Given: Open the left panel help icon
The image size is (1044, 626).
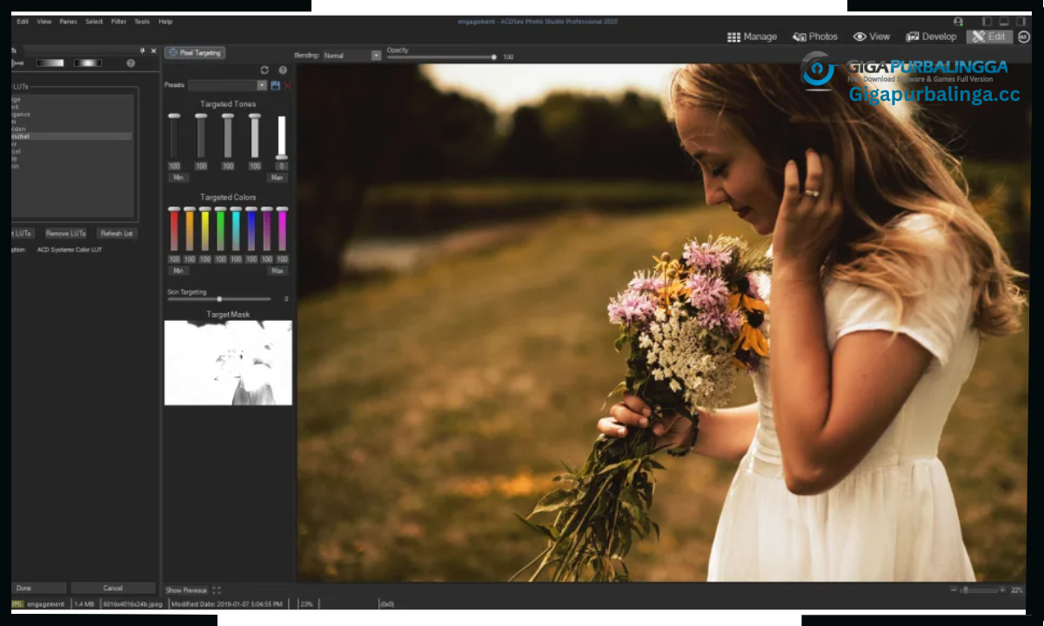Looking at the screenshot, I should point(130,63).
